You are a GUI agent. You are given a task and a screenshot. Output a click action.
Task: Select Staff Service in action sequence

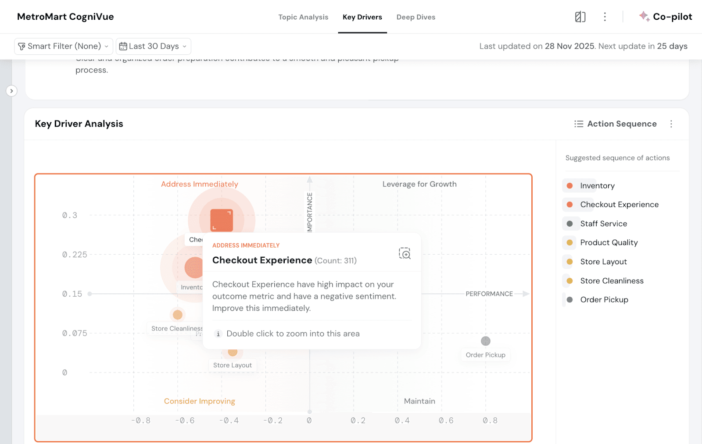[603, 224]
